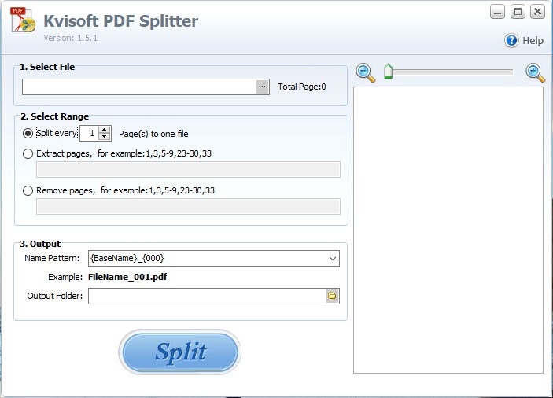Click the Kvisoft PDF Splitter logo icon
This screenshot has width=553, height=398.
(24, 20)
